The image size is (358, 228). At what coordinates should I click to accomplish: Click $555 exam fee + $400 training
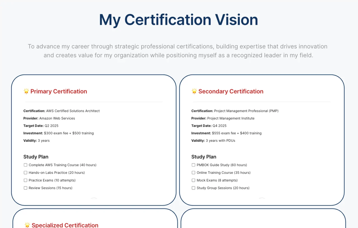click(237, 133)
